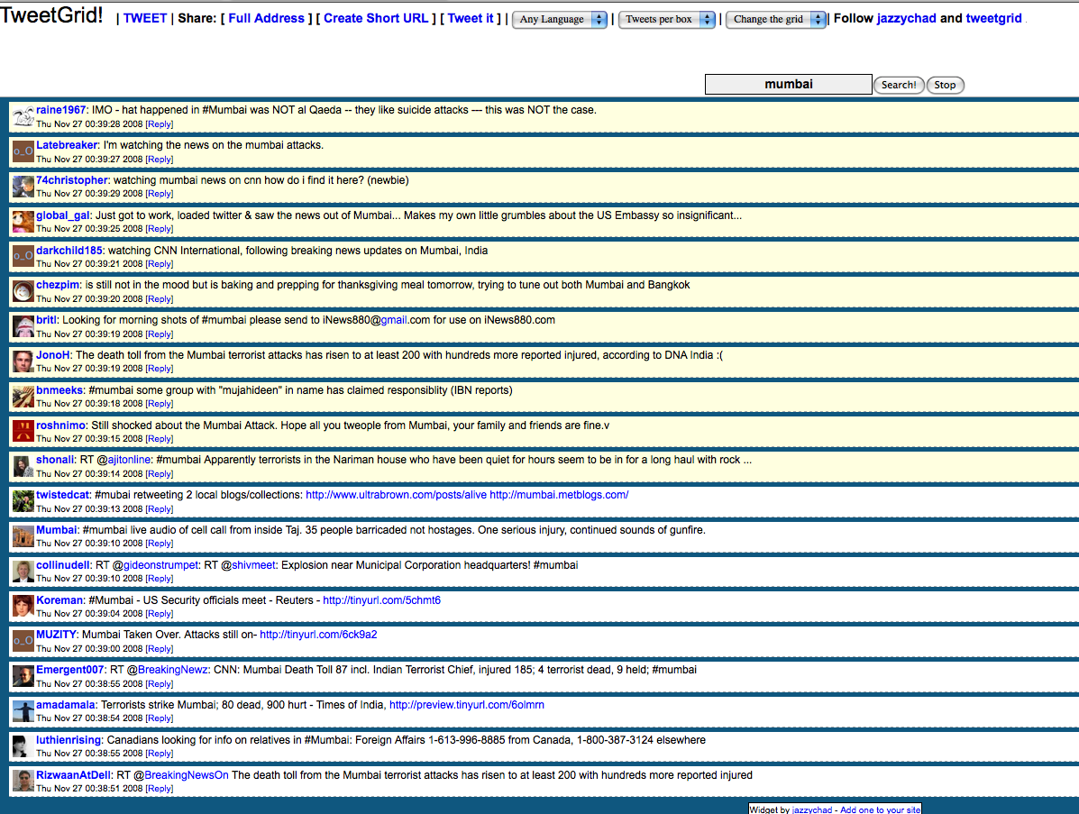Screen dimensions: 1079x814
Task: Click Add one to your site link
Action: [880, 809]
